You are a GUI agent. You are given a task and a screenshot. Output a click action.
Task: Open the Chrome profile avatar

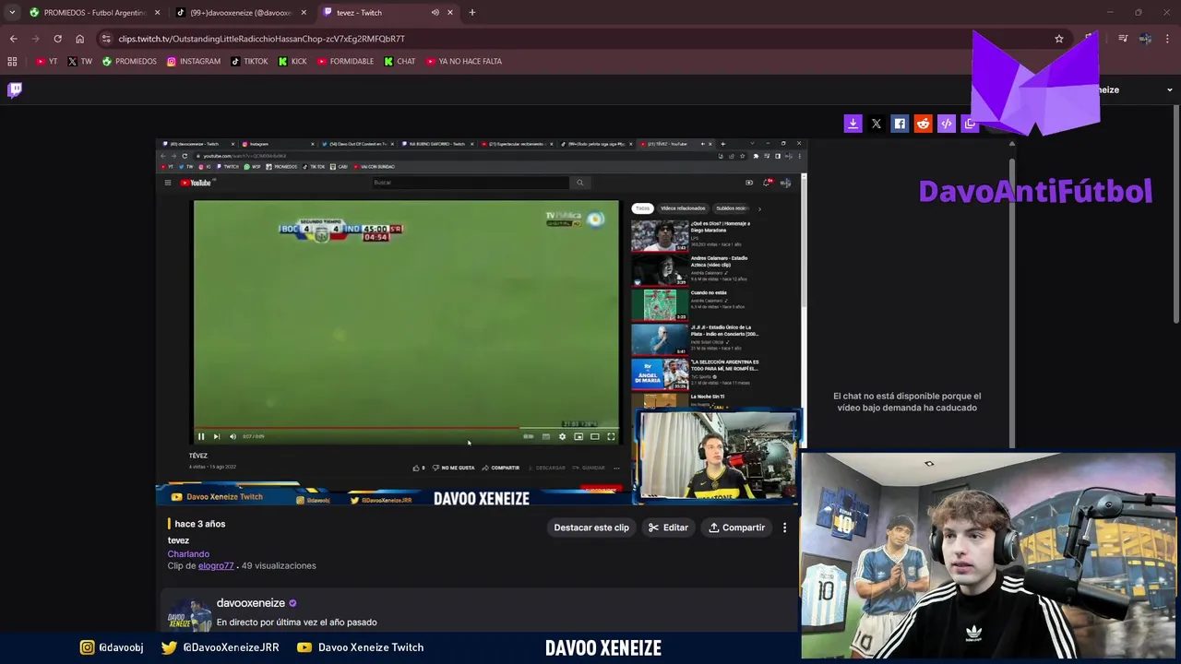coord(1145,39)
